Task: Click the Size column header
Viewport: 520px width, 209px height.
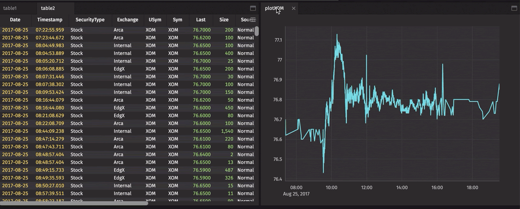Action: coord(224,20)
